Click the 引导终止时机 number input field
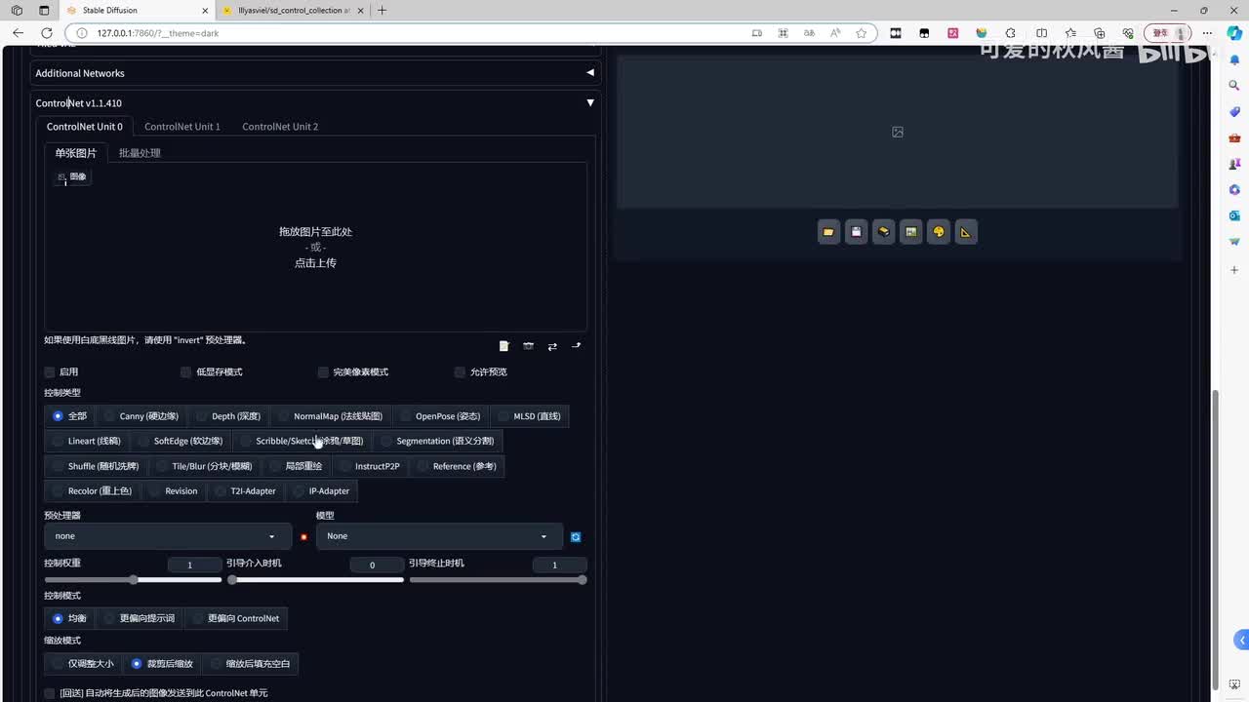Image resolution: width=1249 pixels, height=702 pixels. [558, 565]
